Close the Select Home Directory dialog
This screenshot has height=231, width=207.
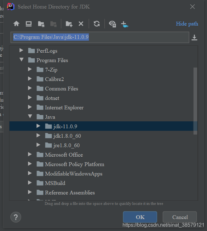[193, 7]
